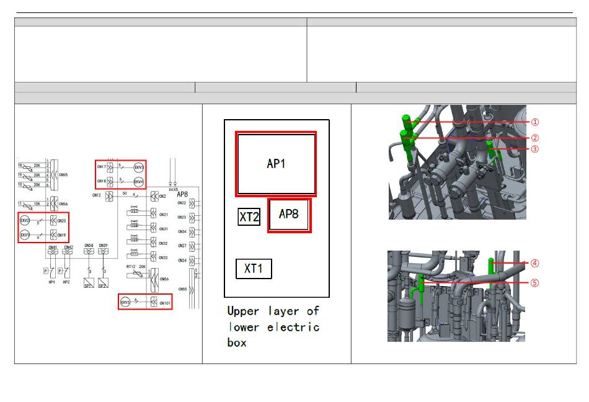Click the CN32 connector symbol

[153, 243]
